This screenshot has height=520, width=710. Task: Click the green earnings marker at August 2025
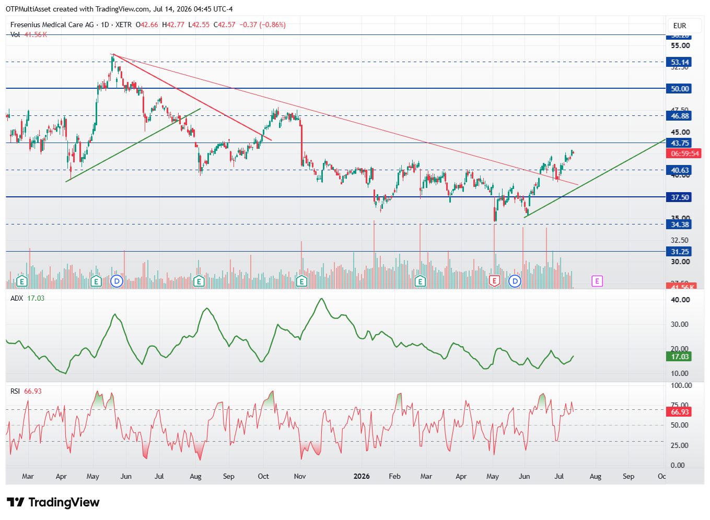coord(199,281)
